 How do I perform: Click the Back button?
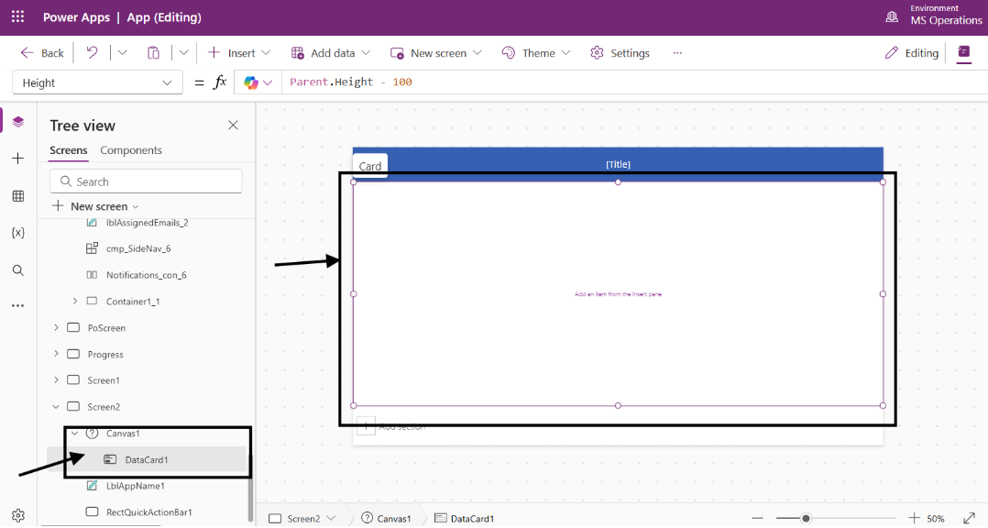[x=41, y=52]
